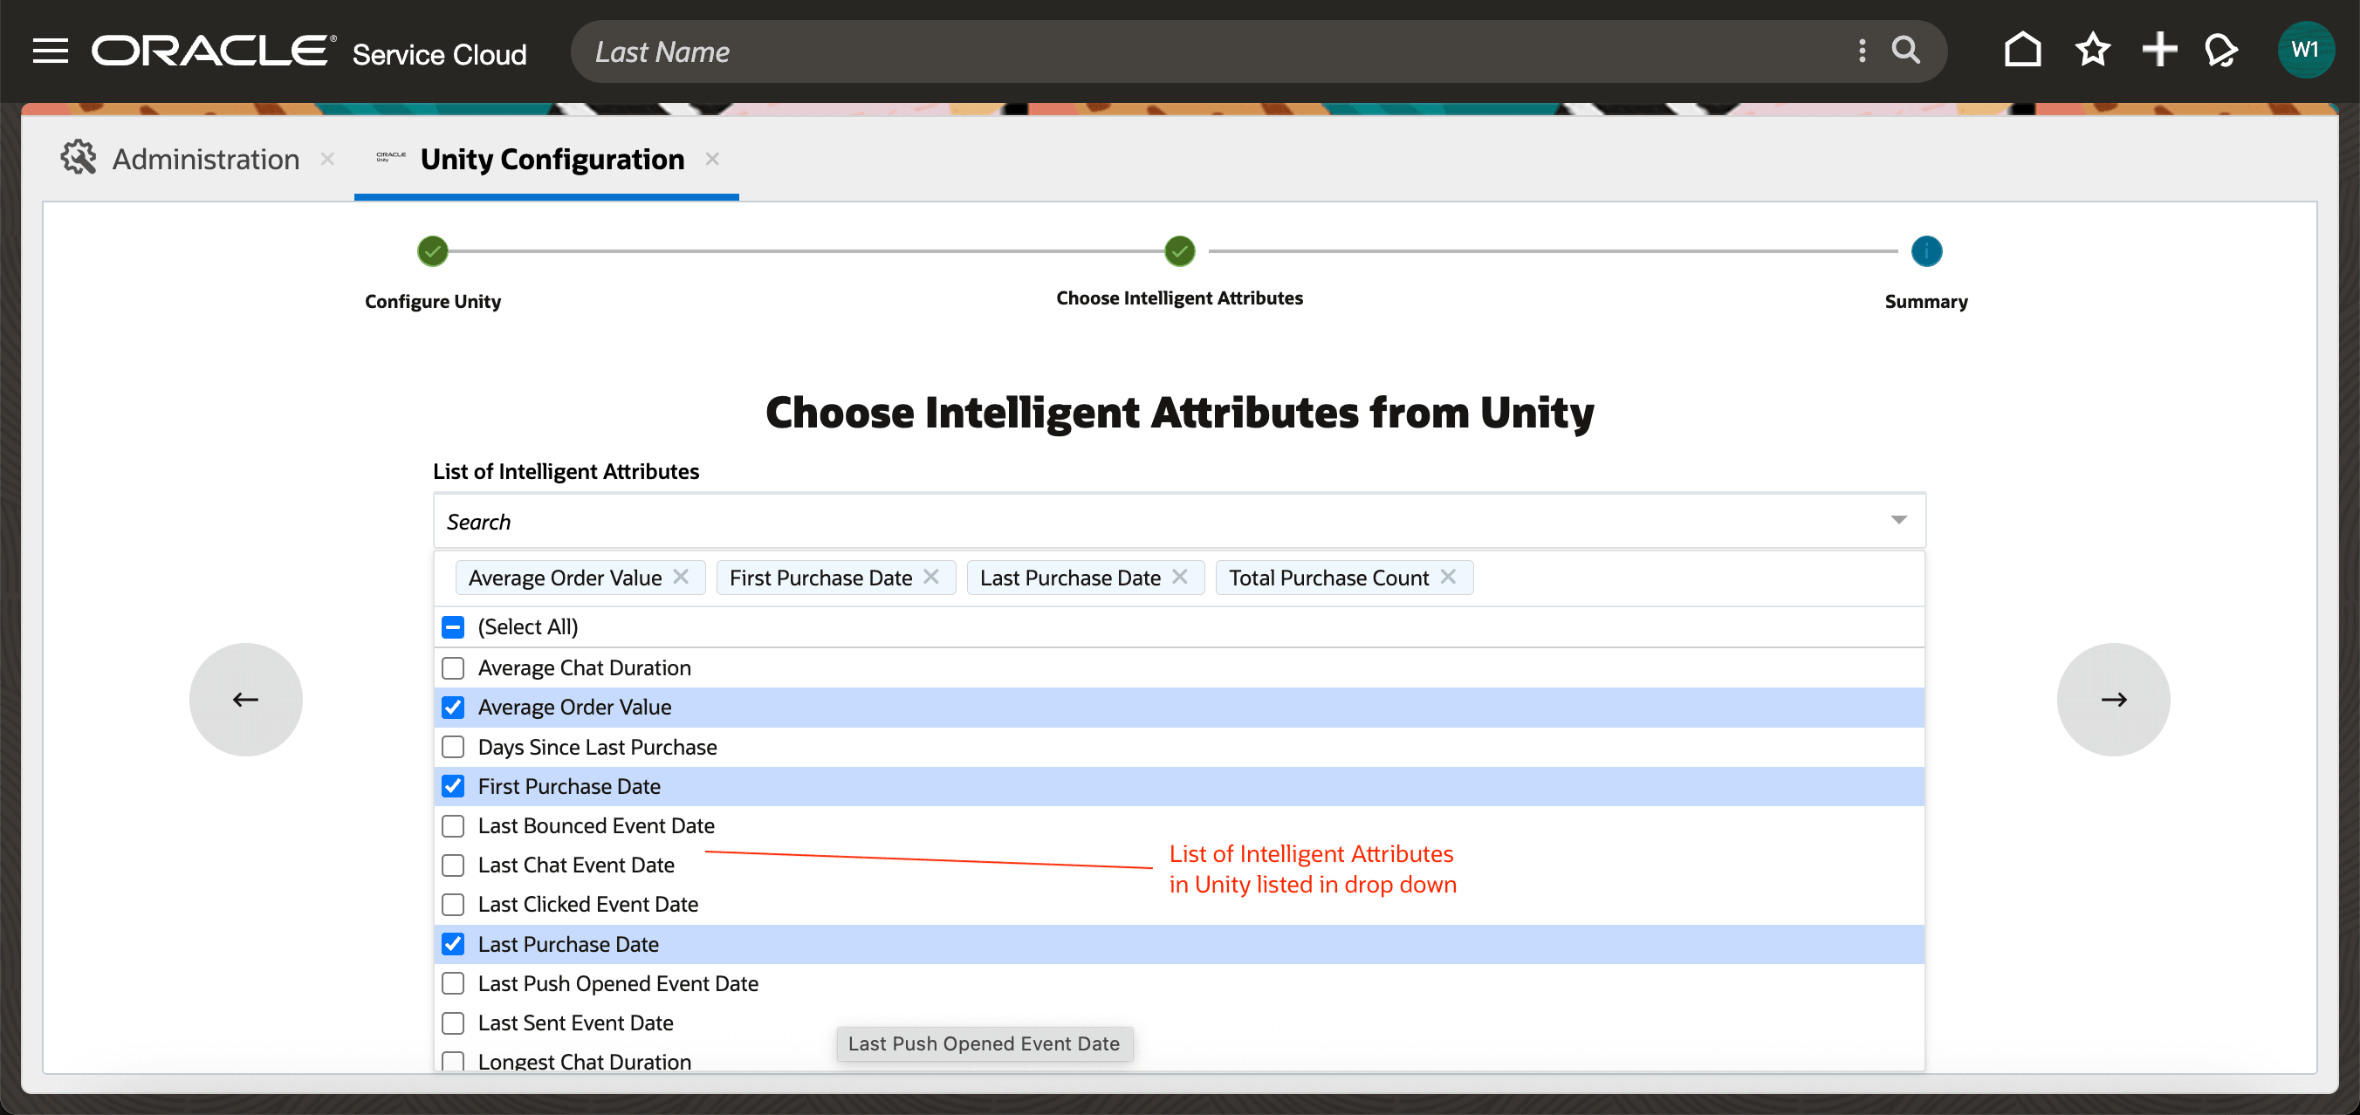Click the magnifier search icon
Image resolution: width=2360 pixels, height=1115 pixels.
1905,51
